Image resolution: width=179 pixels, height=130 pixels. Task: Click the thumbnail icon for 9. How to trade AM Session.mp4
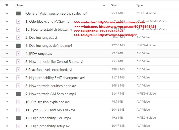[x=18, y=94]
